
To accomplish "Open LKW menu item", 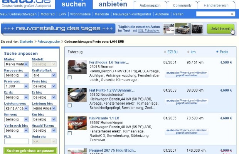I will pos(62,14).
